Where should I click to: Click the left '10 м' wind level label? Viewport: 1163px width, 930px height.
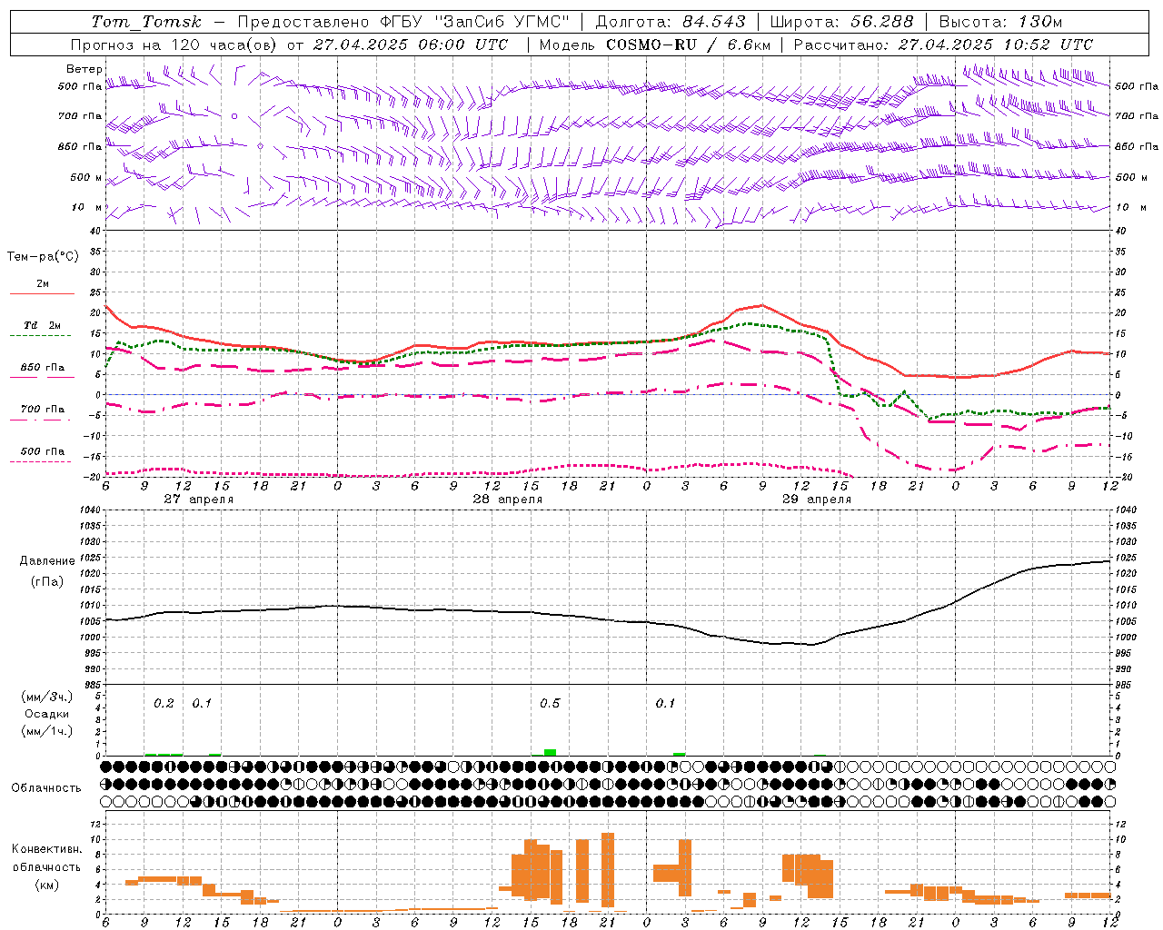[86, 207]
